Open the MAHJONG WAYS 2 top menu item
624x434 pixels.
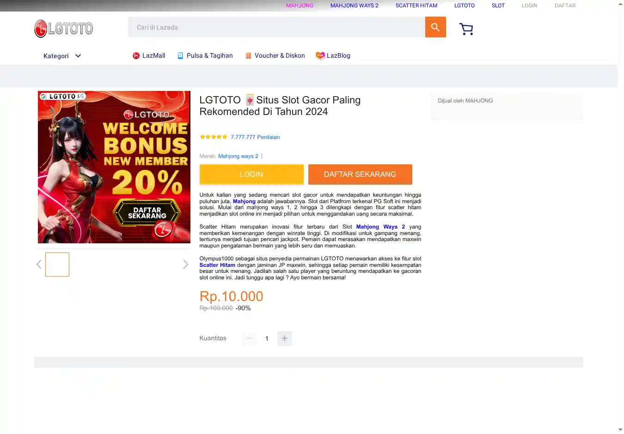pyautogui.click(x=355, y=6)
